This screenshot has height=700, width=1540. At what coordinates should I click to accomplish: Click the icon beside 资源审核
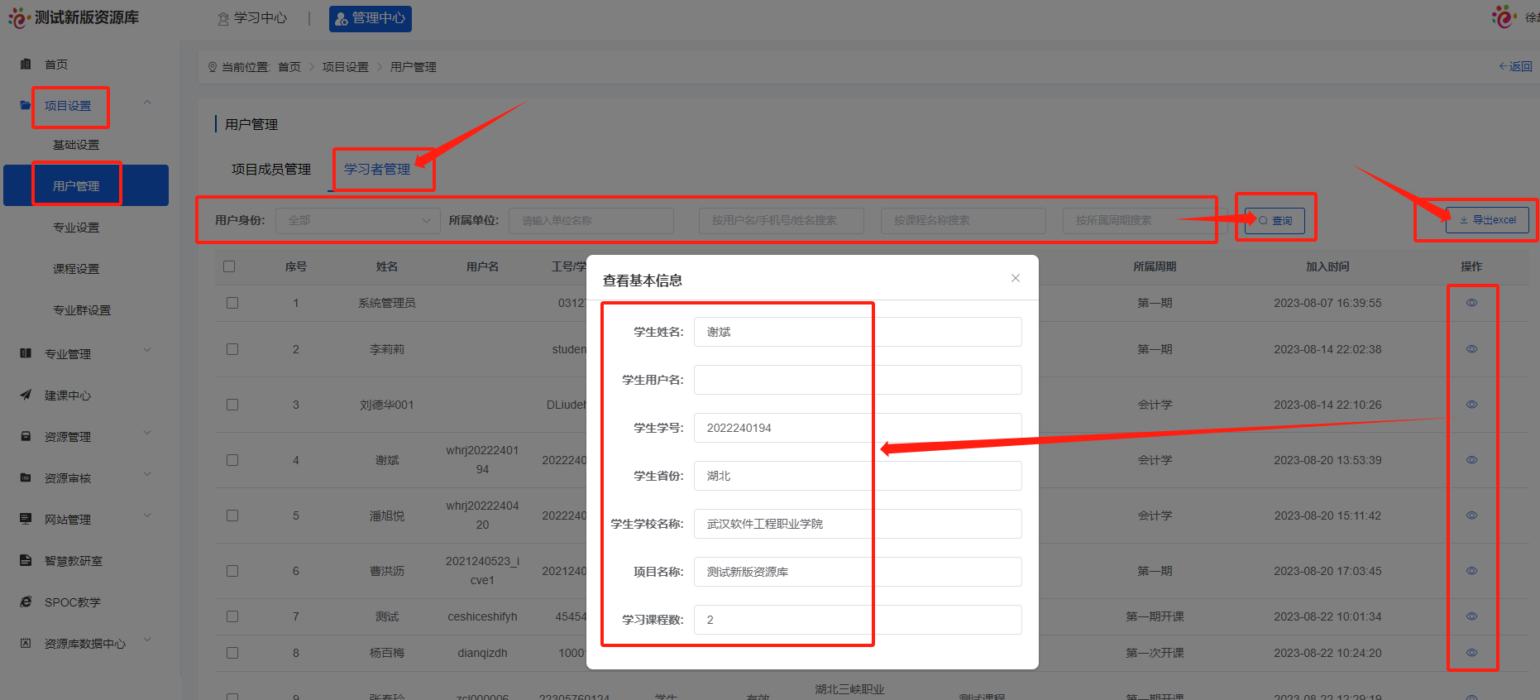pos(26,477)
